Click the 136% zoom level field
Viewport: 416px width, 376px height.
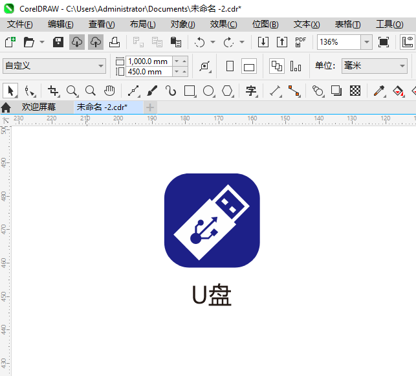coord(339,42)
